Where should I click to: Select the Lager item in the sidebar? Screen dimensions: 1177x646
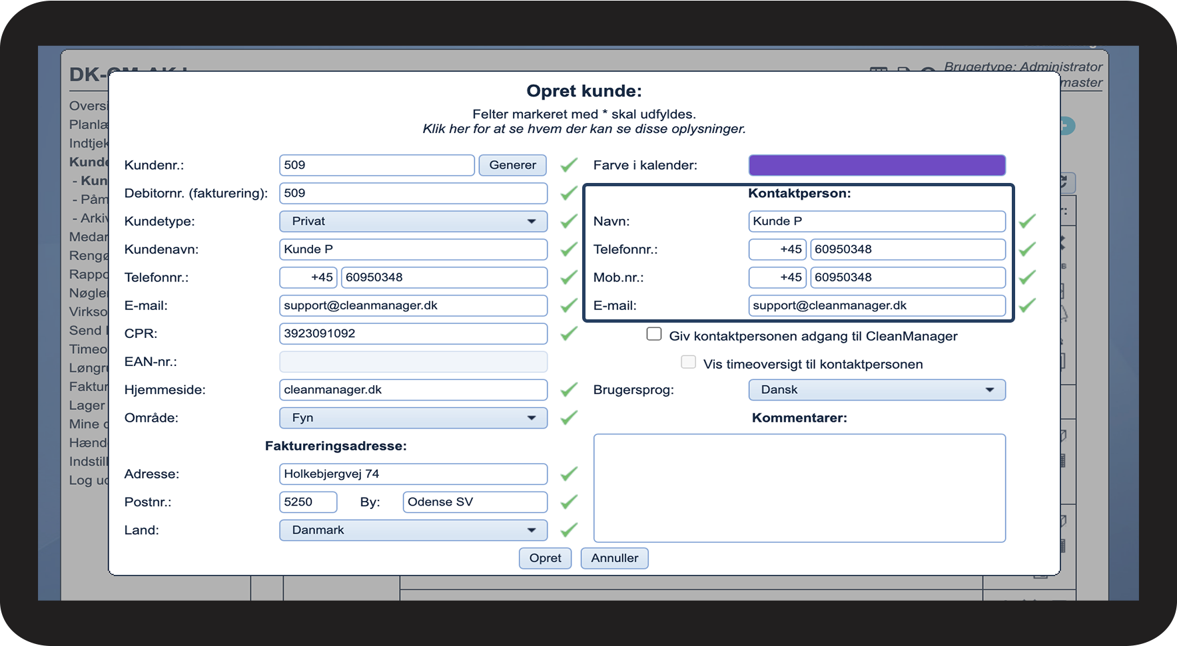pyautogui.click(x=87, y=405)
